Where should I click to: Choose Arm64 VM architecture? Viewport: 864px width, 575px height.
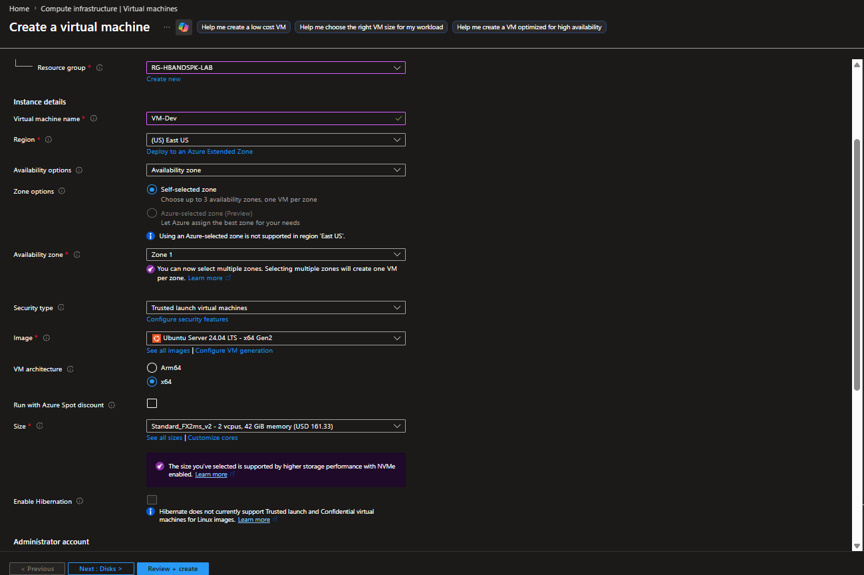[x=152, y=368]
